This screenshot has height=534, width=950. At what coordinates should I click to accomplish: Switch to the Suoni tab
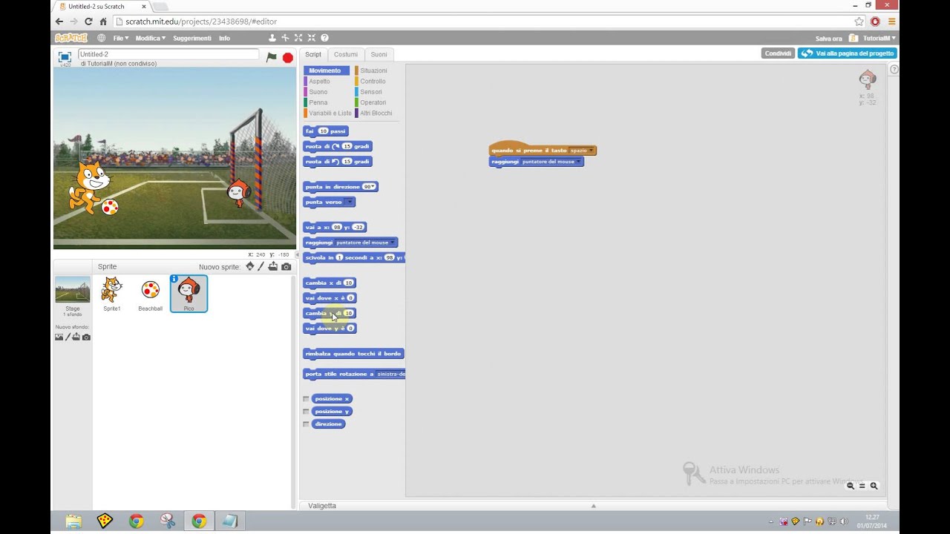click(x=379, y=54)
